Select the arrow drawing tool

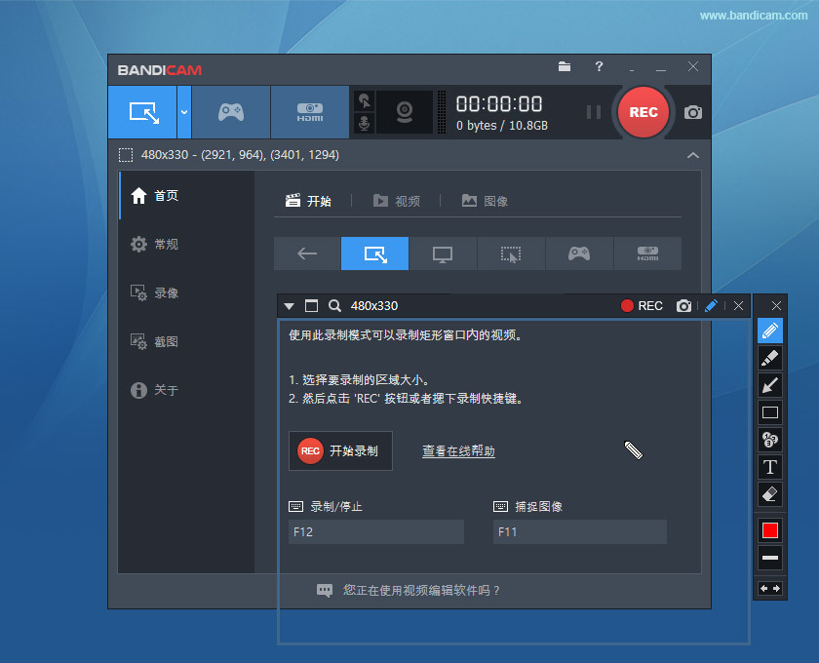[769, 385]
